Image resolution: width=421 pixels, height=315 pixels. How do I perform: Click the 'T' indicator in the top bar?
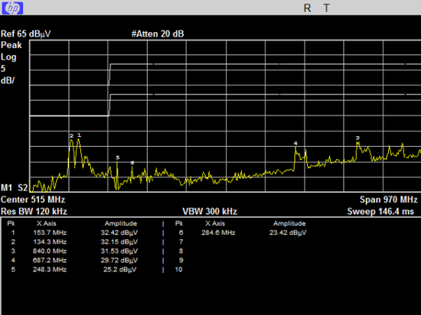coord(326,8)
